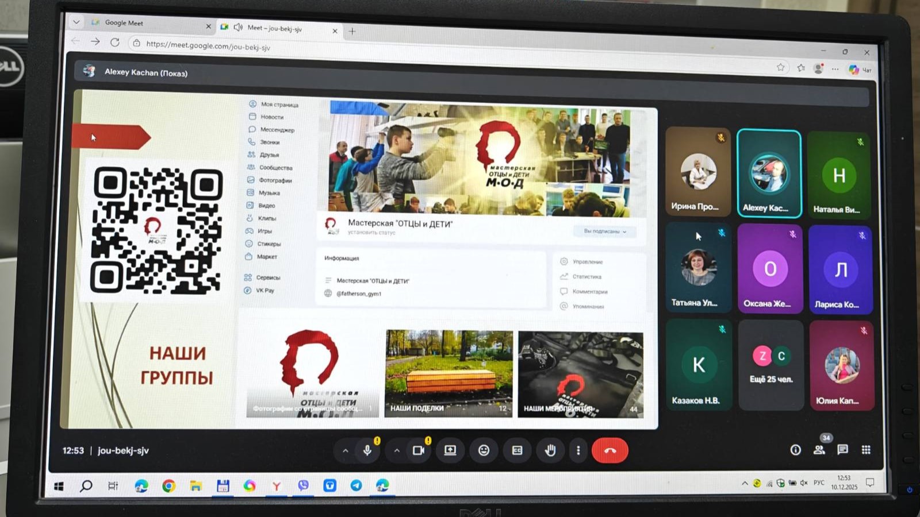Switch to the Google Meet browser tab
Image resolution: width=920 pixels, height=517 pixels.
[144, 24]
